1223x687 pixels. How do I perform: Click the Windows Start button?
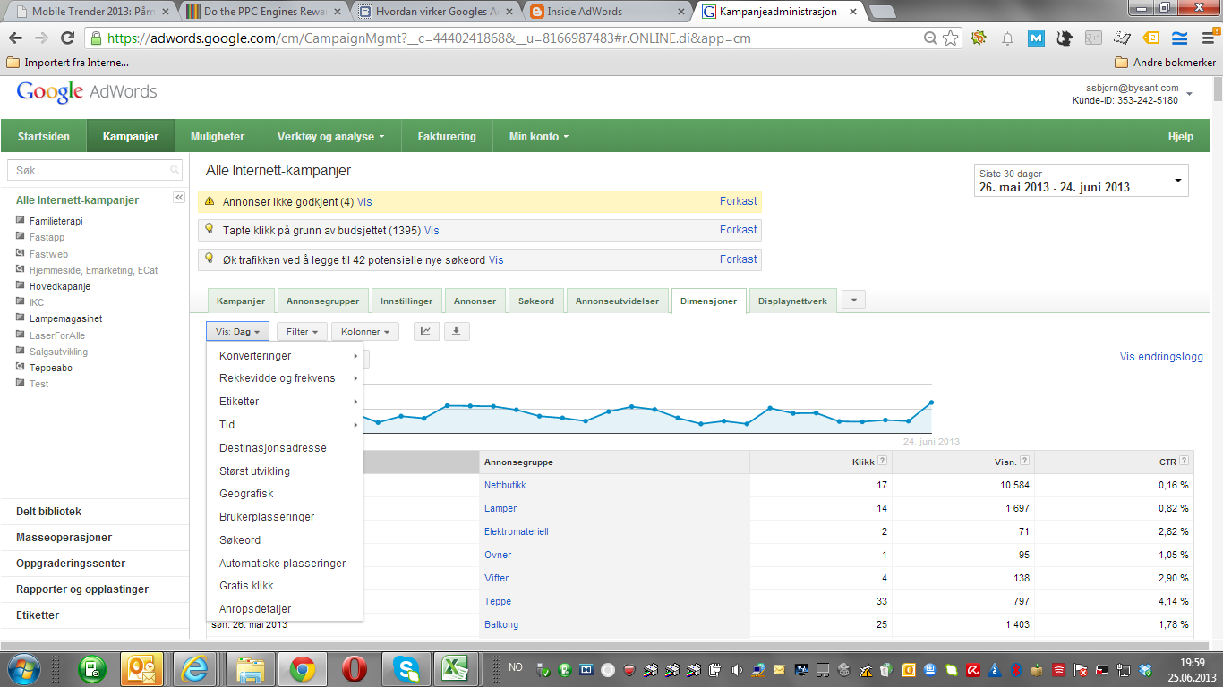[x=25, y=668]
